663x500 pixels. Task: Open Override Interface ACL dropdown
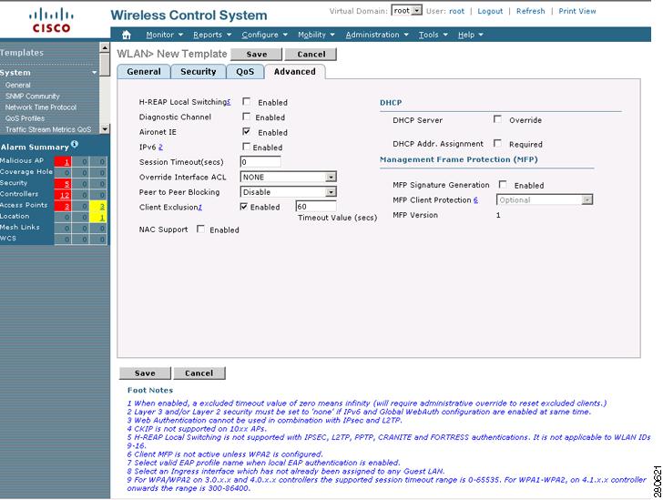pyautogui.click(x=289, y=177)
